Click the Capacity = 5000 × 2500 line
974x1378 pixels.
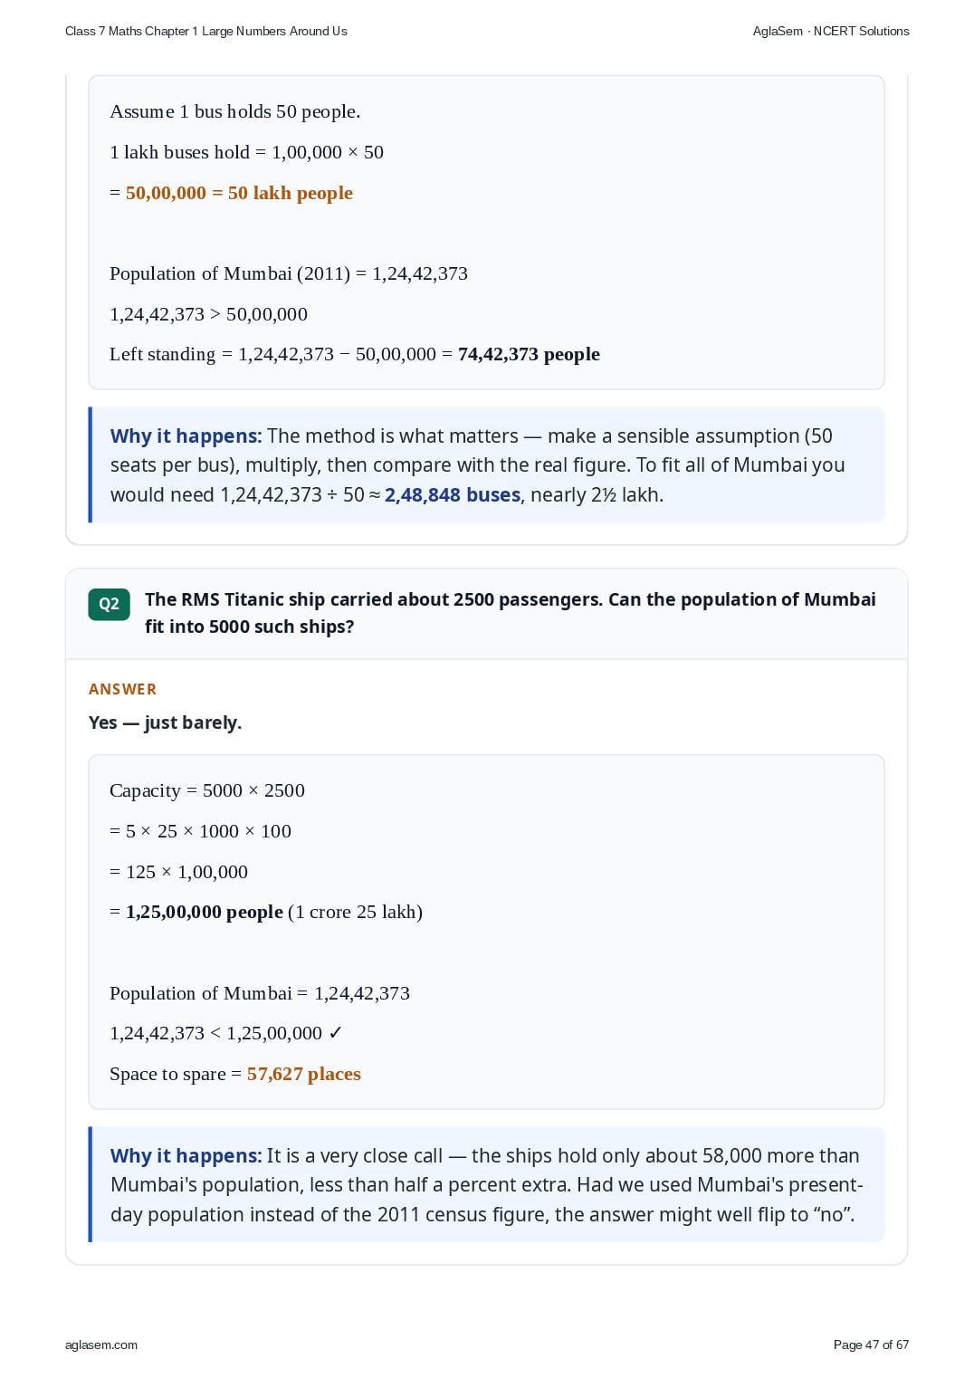tap(207, 790)
